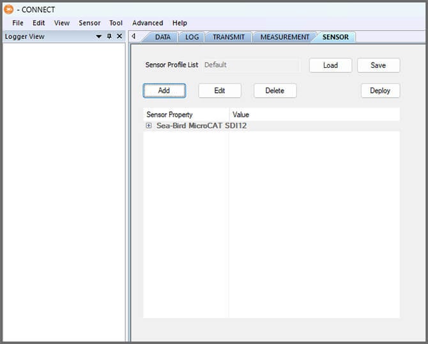This screenshot has height=344, width=428.
Task: Click the Sensor Property column header
Action: pos(186,114)
